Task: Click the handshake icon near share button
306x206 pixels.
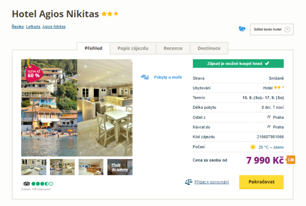Action: coord(242,29)
